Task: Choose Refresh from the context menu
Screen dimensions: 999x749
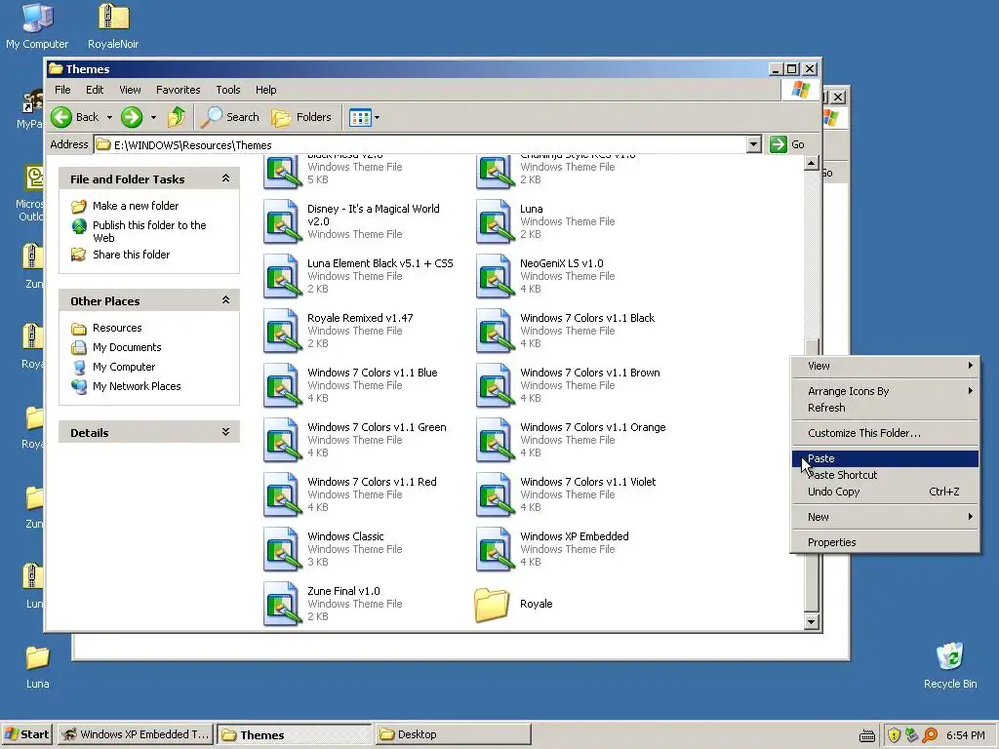Action: [x=885, y=408]
